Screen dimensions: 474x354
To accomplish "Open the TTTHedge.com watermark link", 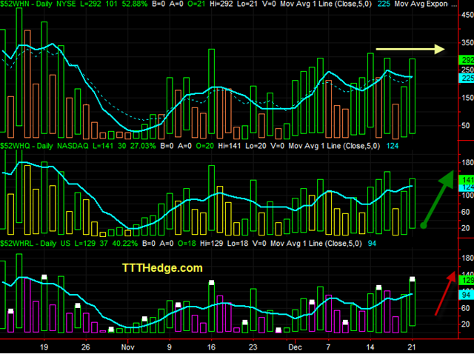I will [x=162, y=268].
